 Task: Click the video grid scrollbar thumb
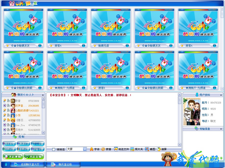(x=222, y=14)
